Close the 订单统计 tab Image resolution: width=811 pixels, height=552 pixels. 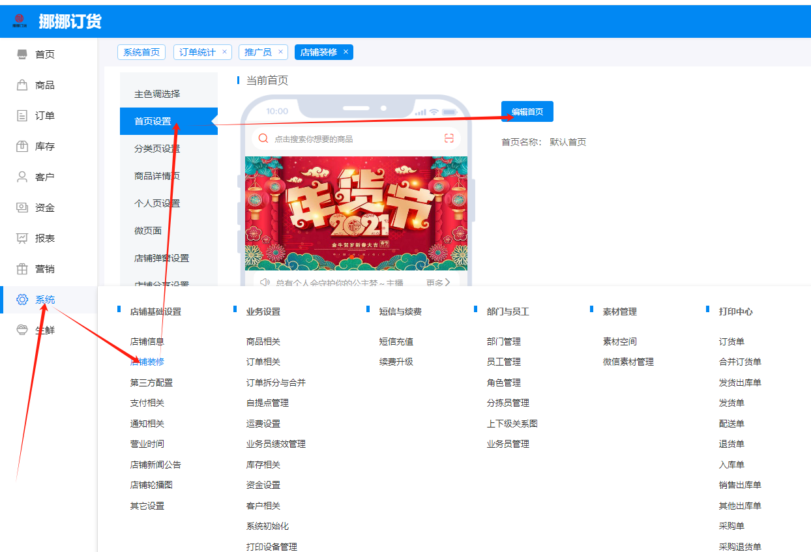[224, 52]
